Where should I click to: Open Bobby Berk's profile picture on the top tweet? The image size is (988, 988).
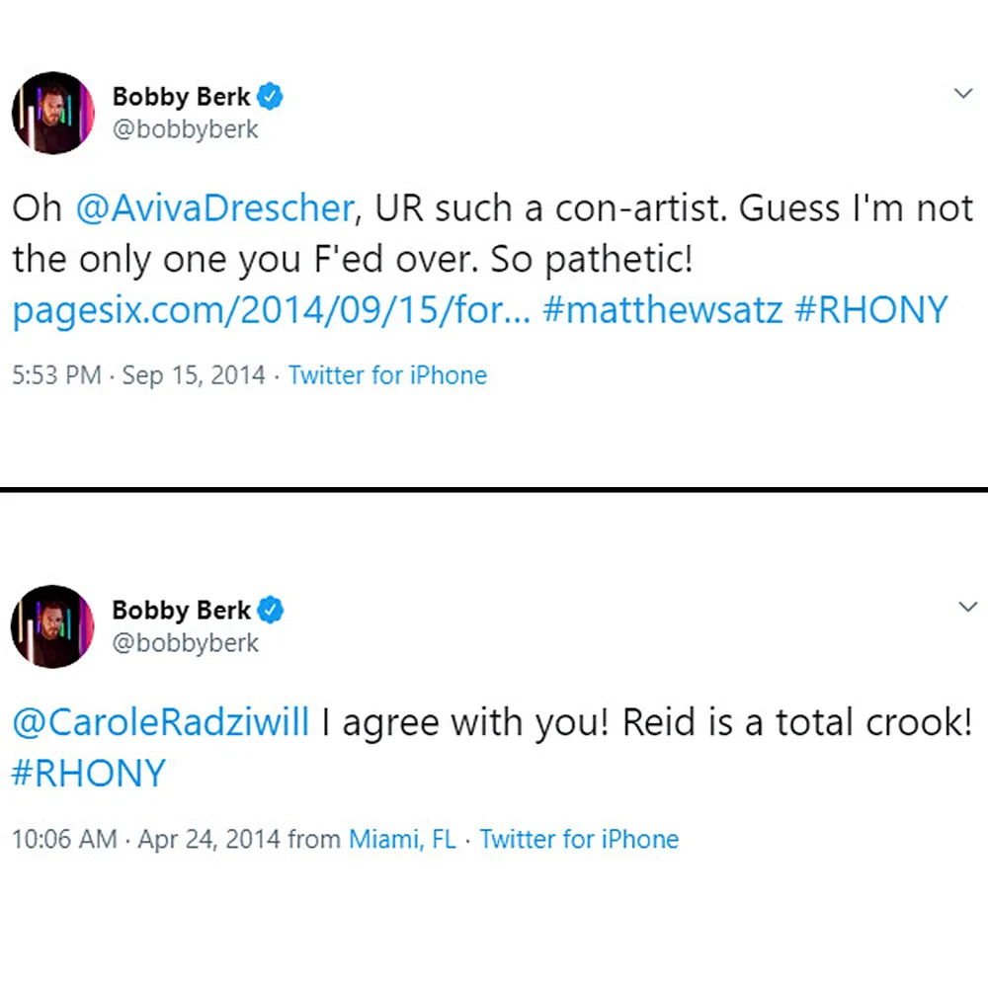[51, 113]
